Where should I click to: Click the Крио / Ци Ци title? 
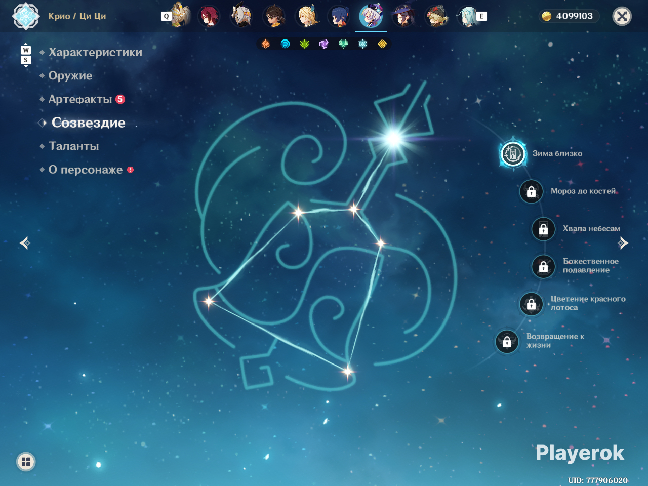pos(77,16)
